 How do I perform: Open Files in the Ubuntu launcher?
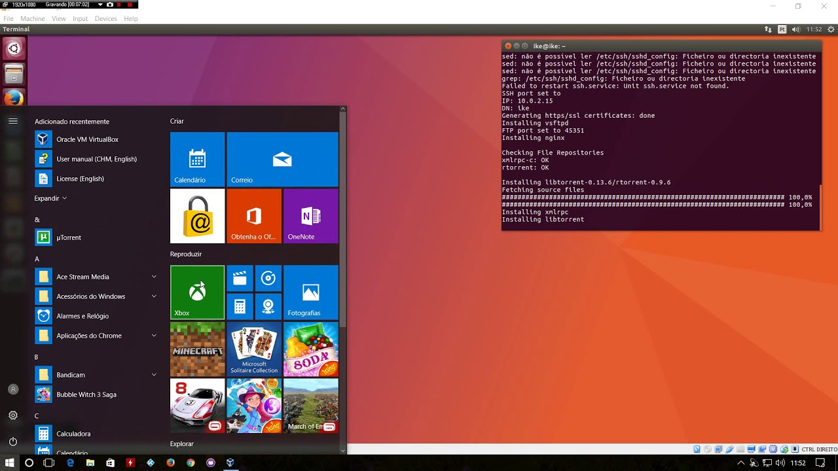pos(14,73)
